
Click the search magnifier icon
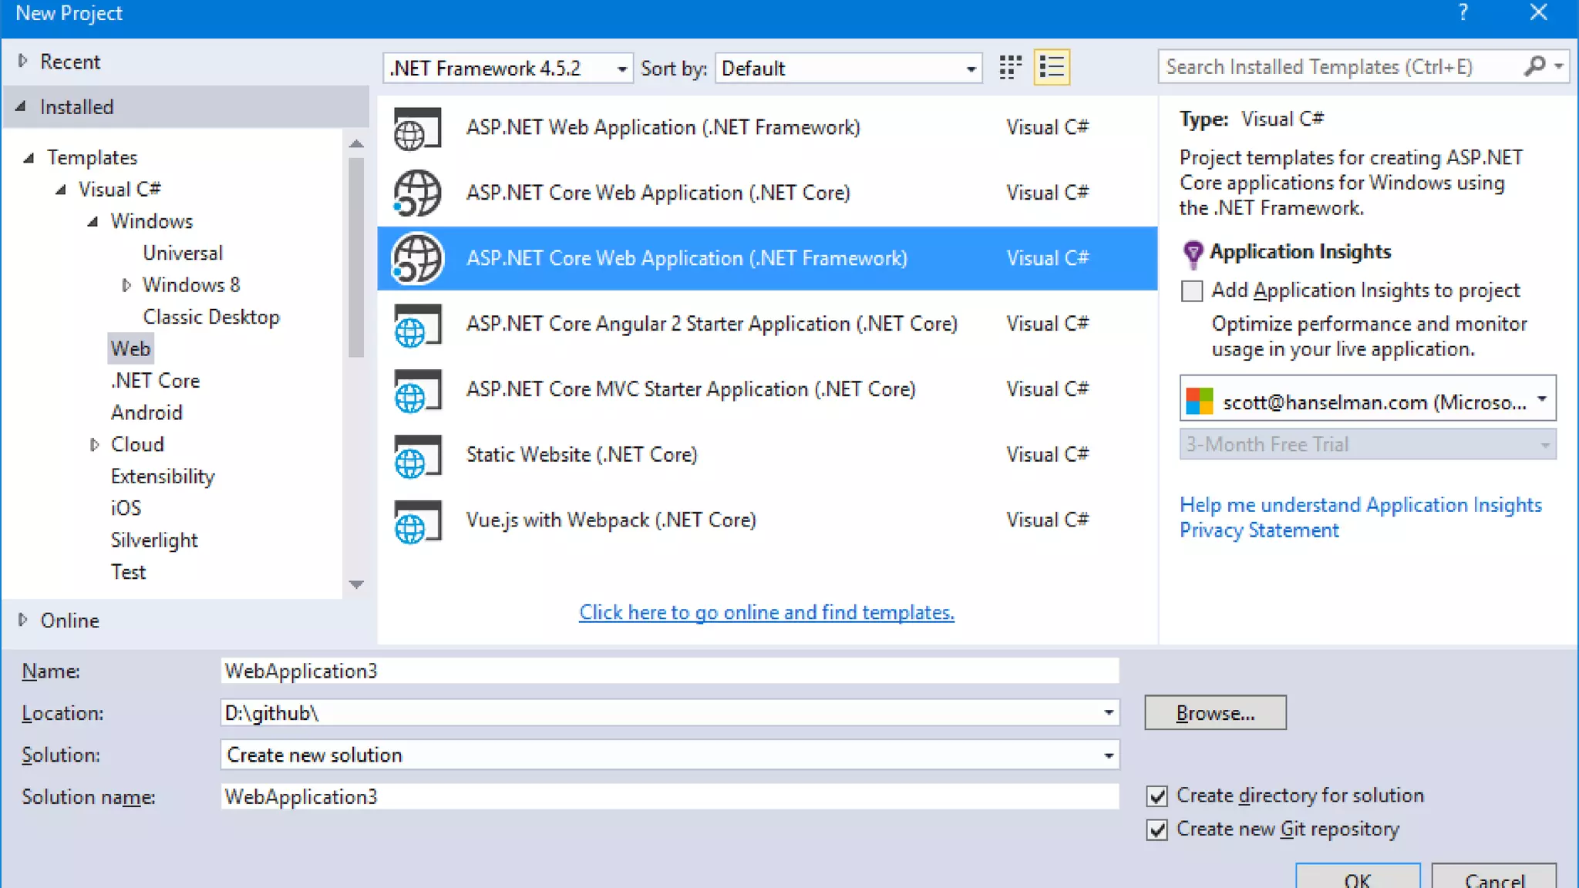click(x=1534, y=67)
